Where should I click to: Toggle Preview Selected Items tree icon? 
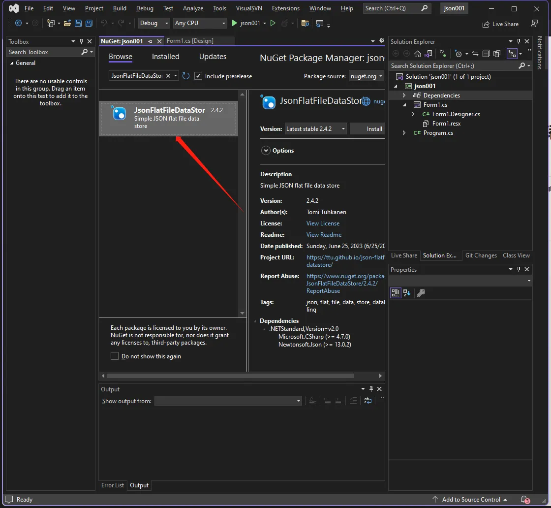click(512, 54)
